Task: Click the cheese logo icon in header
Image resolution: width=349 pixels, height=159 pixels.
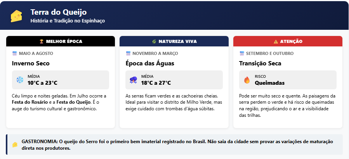Action: [16, 16]
